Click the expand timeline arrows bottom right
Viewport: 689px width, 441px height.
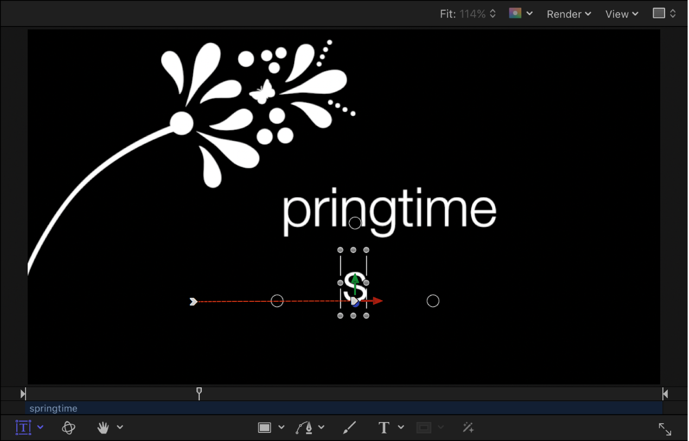click(x=665, y=429)
